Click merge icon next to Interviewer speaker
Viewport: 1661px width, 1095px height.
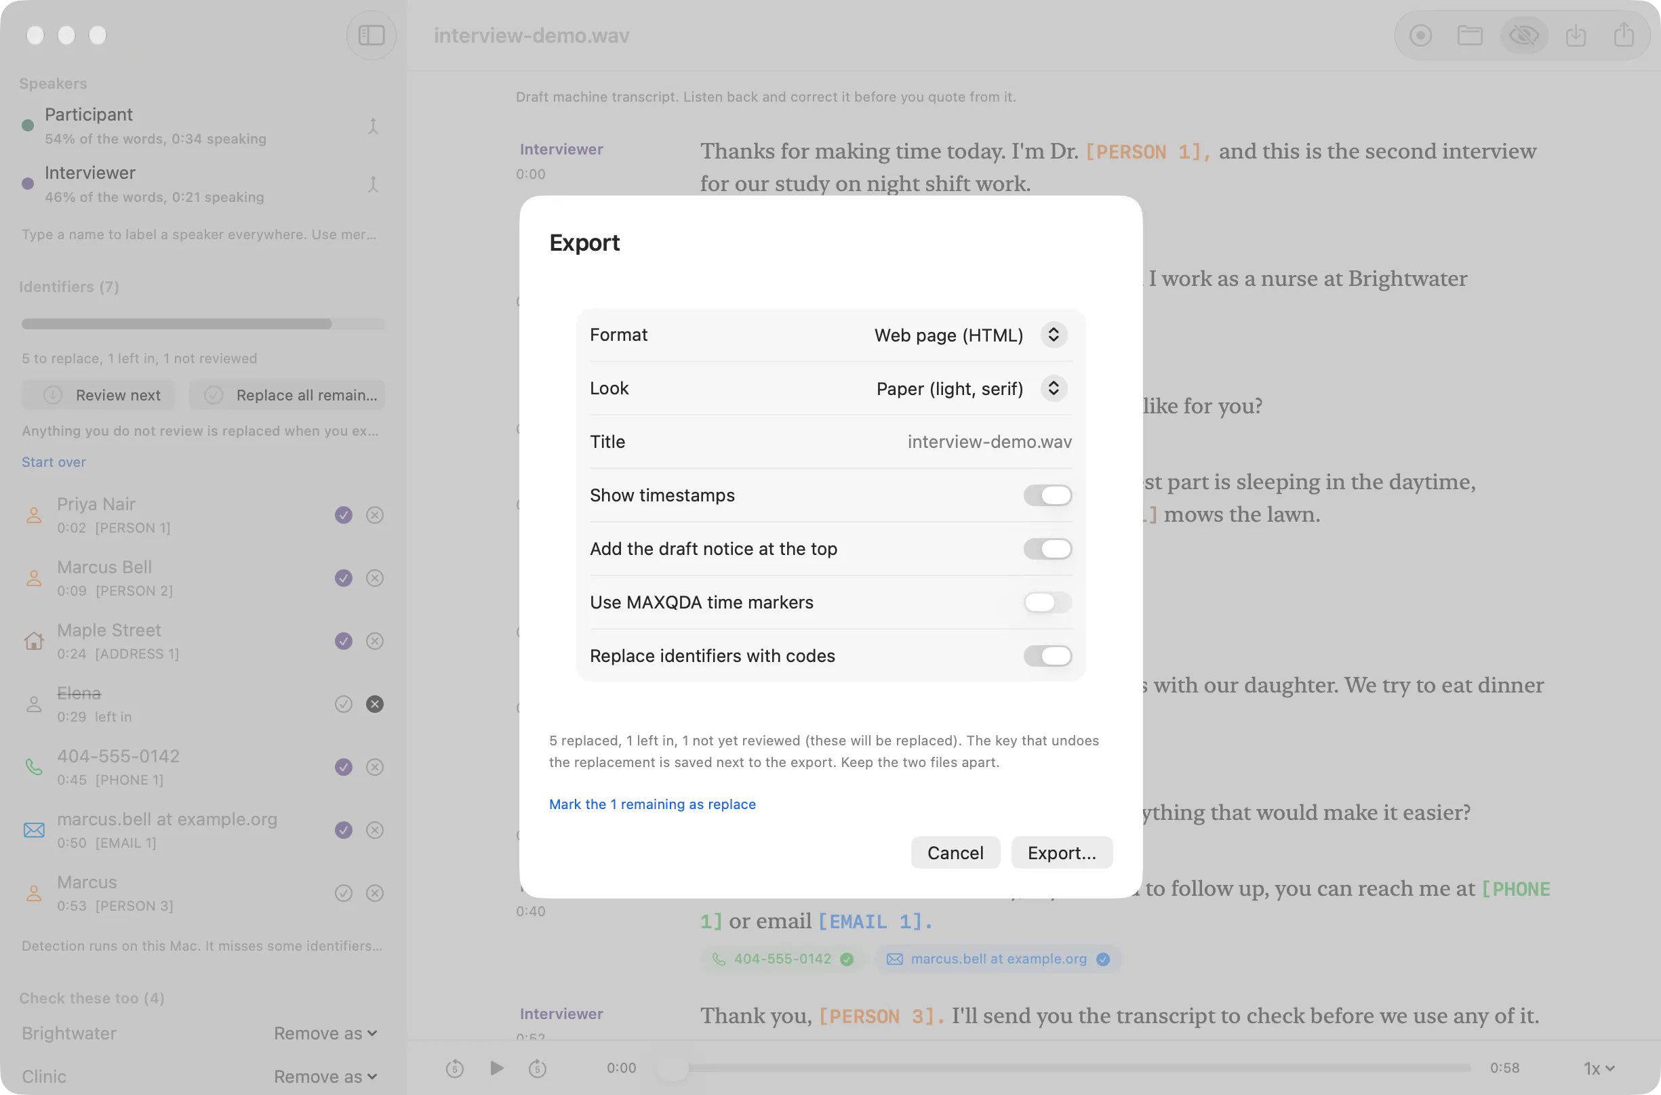373,184
